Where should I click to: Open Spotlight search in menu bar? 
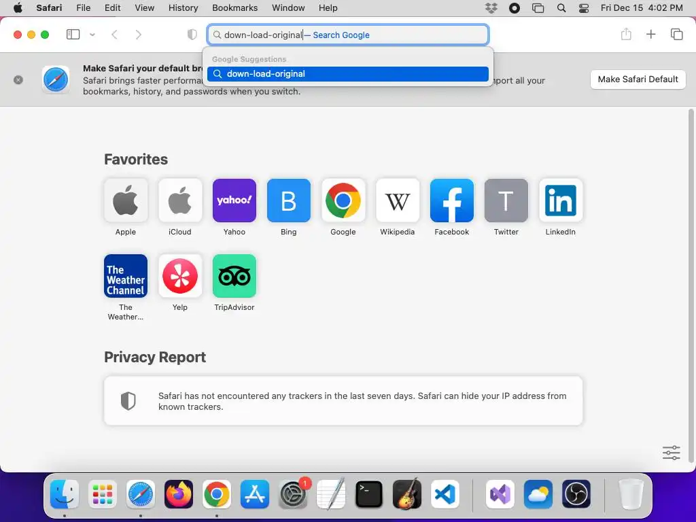click(561, 8)
